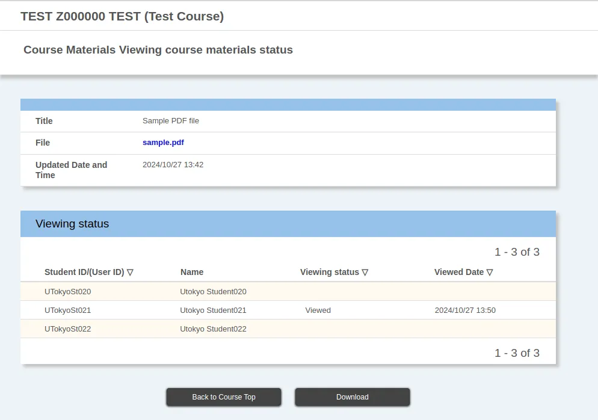Select the UTokyoSt021 student ID cell
The width and height of the screenshot is (598, 420).
[67, 310]
